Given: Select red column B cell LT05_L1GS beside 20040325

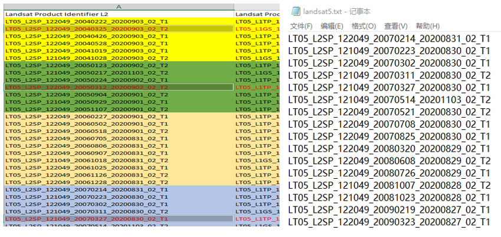Looking at the screenshot, I should coord(257,29).
